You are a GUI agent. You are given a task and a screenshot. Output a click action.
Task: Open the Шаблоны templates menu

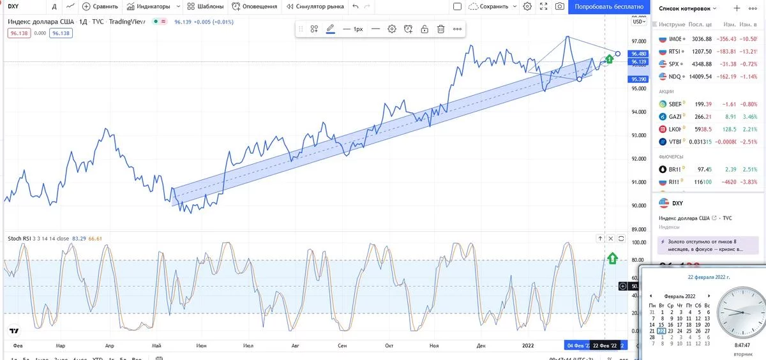tap(205, 6)
